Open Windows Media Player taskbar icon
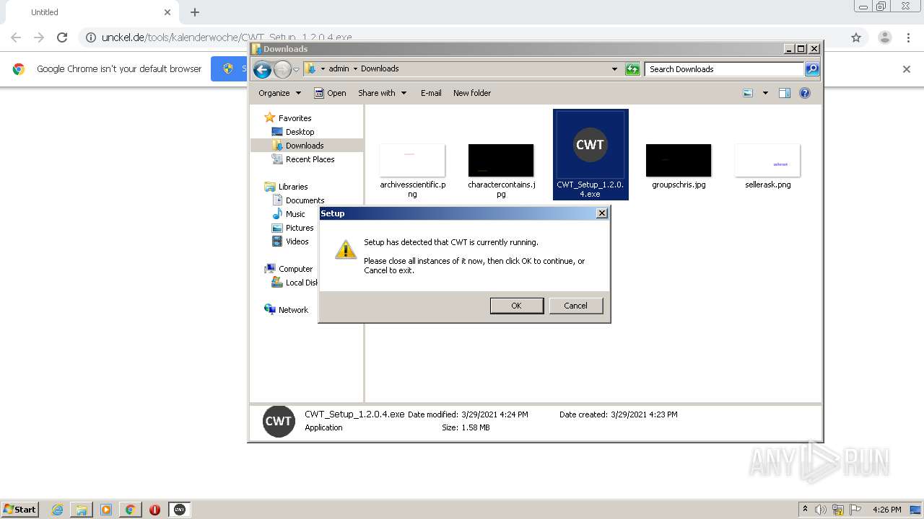924x519 pixels. 106,510
